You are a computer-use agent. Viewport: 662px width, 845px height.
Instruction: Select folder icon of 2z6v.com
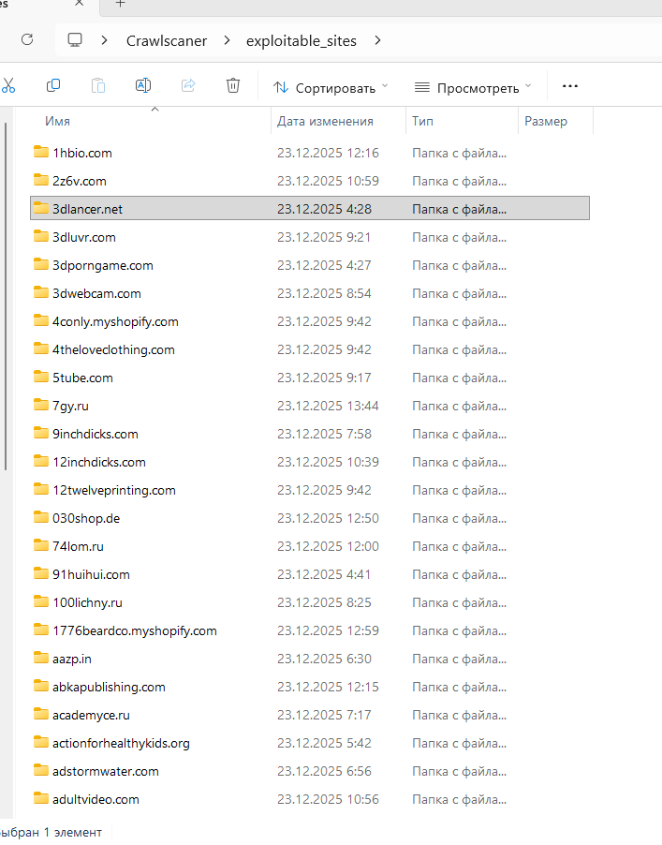(41, 180)
